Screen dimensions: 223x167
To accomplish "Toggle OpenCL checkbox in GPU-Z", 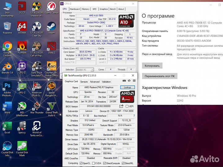I will [x=81, y=163].
